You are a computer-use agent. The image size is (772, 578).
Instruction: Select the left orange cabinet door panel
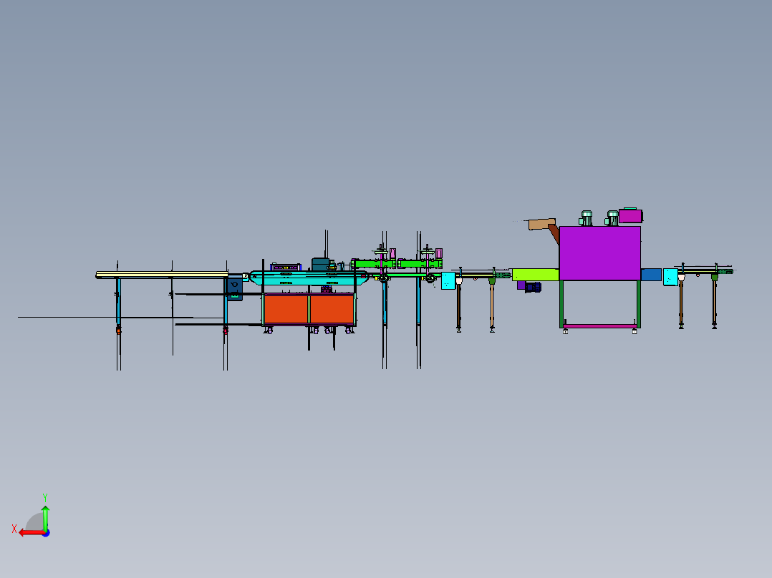[x=286, y=309]
